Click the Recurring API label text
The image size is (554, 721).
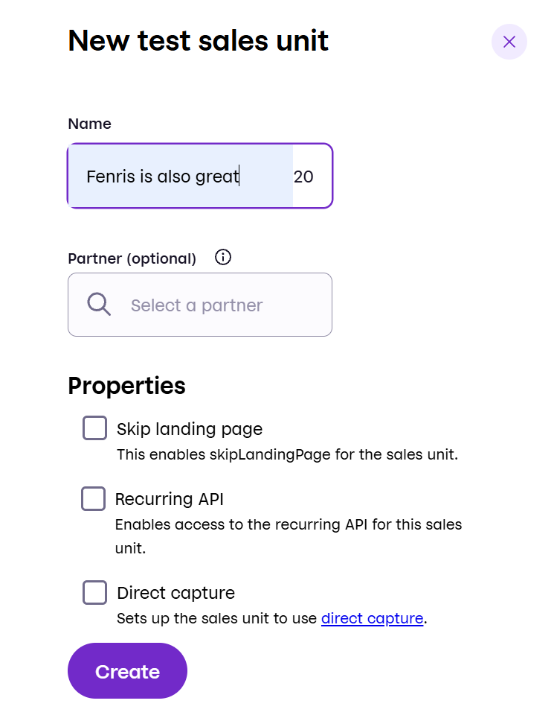pos(171,499)
